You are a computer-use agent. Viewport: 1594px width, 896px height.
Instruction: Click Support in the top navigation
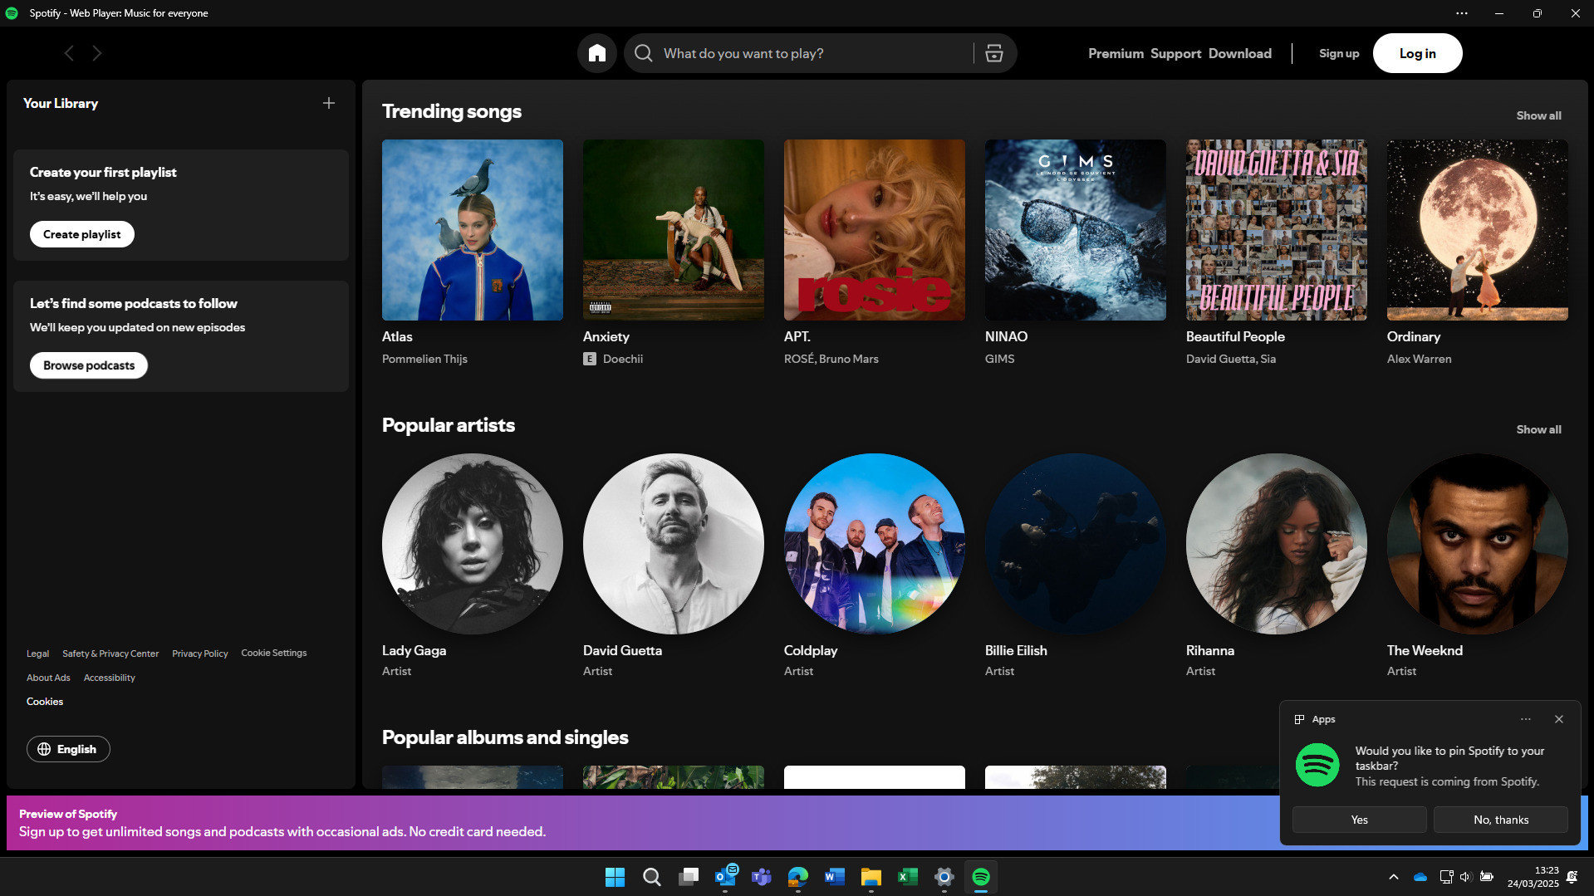1175,53
